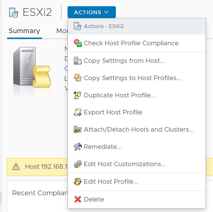Switch to the Summary tab
The width and height of the screenshot is (213, 212).
[24, 31]
